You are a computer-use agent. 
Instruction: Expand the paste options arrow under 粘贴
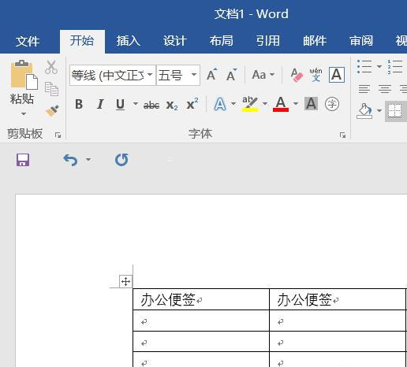click(x=24, y=114)
